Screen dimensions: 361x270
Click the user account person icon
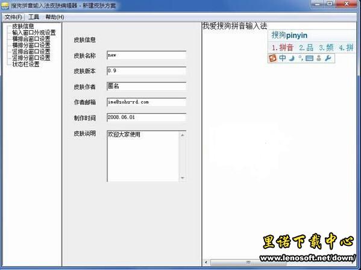(x=319, y=58)
